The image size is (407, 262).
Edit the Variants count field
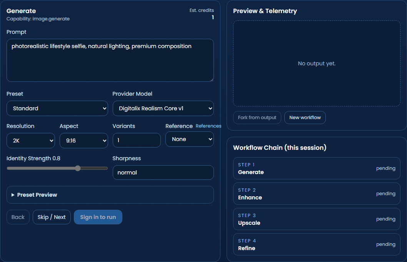(137, 140)
